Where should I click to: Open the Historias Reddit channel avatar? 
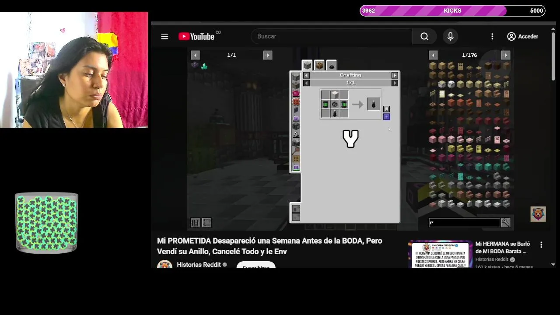pyautogui.click(x=165, y=264)
